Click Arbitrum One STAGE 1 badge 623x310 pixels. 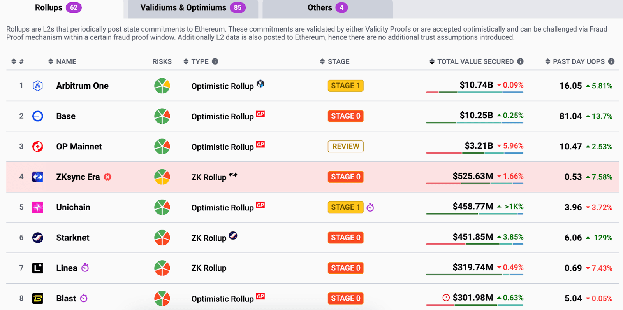click(x=345, y=86)
